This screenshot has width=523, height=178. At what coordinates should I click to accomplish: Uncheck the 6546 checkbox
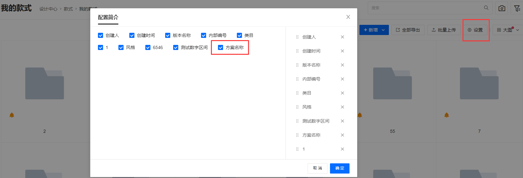click(148, 47)
